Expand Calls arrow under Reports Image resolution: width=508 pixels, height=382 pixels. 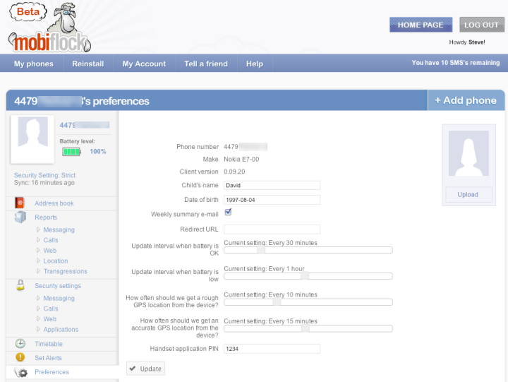coord(38,240)
